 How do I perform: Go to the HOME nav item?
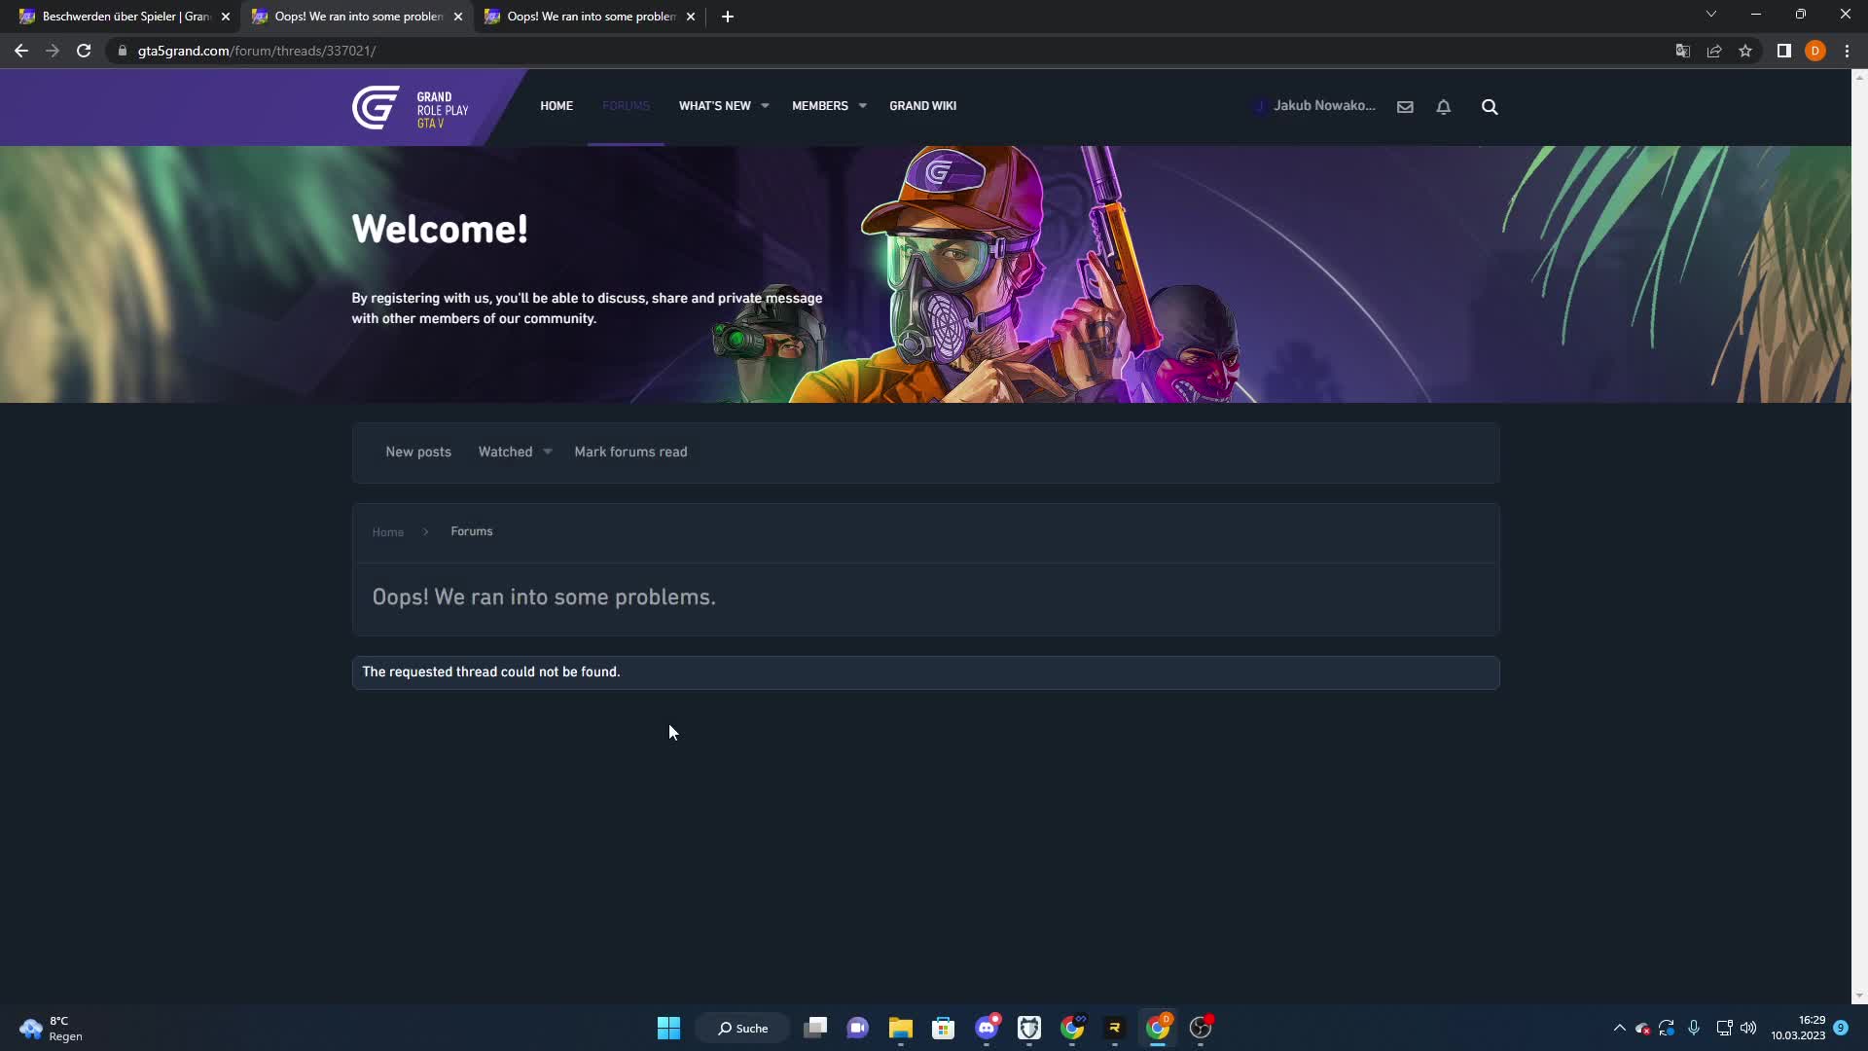557,106
